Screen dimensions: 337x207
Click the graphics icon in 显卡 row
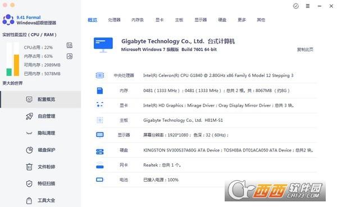(x=100, y=105)
